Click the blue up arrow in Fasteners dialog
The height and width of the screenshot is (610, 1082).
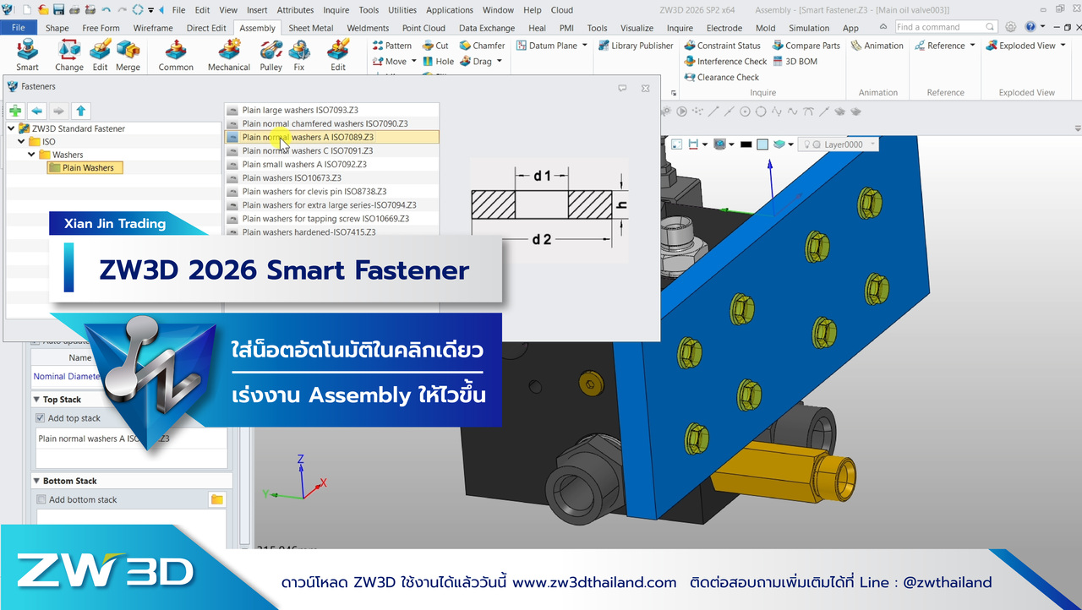pyautogui.click(x=80, y=111)
